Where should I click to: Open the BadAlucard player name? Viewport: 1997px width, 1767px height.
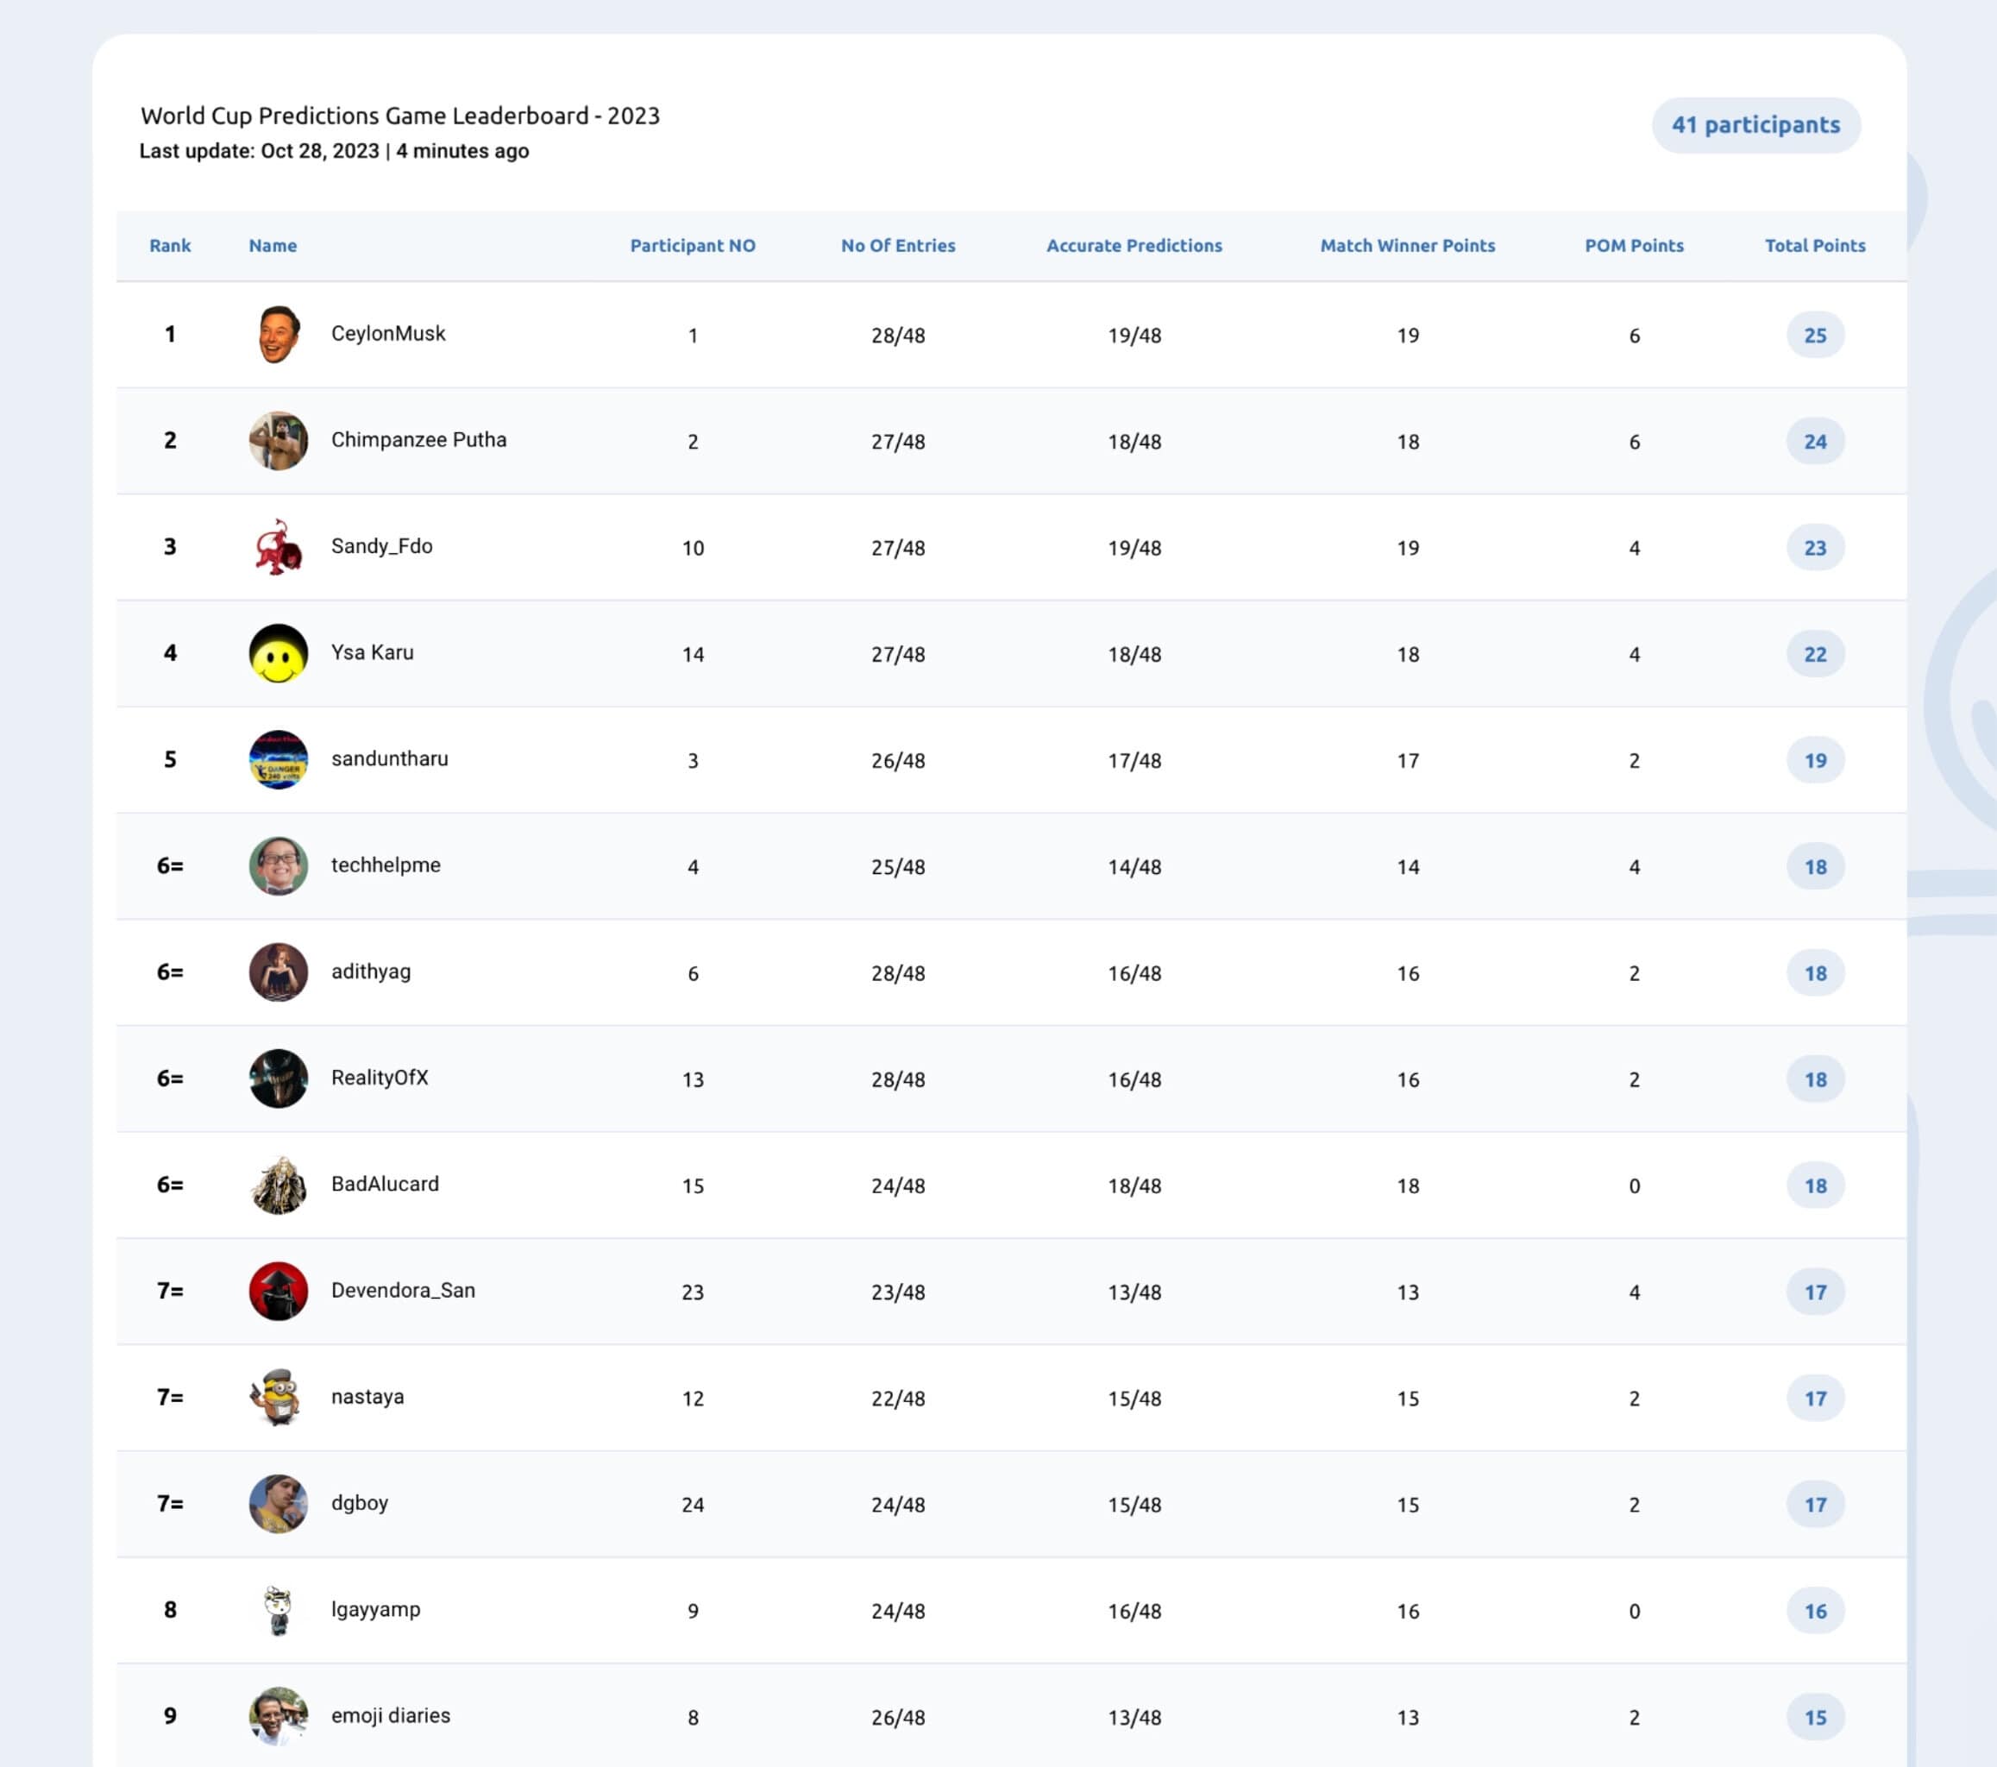point(385,1184)
